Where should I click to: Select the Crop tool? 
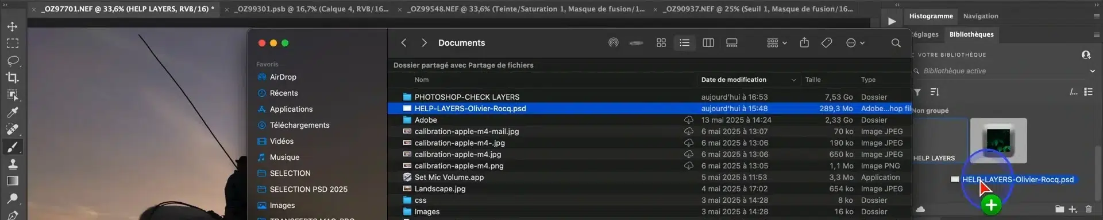[12, 77]
